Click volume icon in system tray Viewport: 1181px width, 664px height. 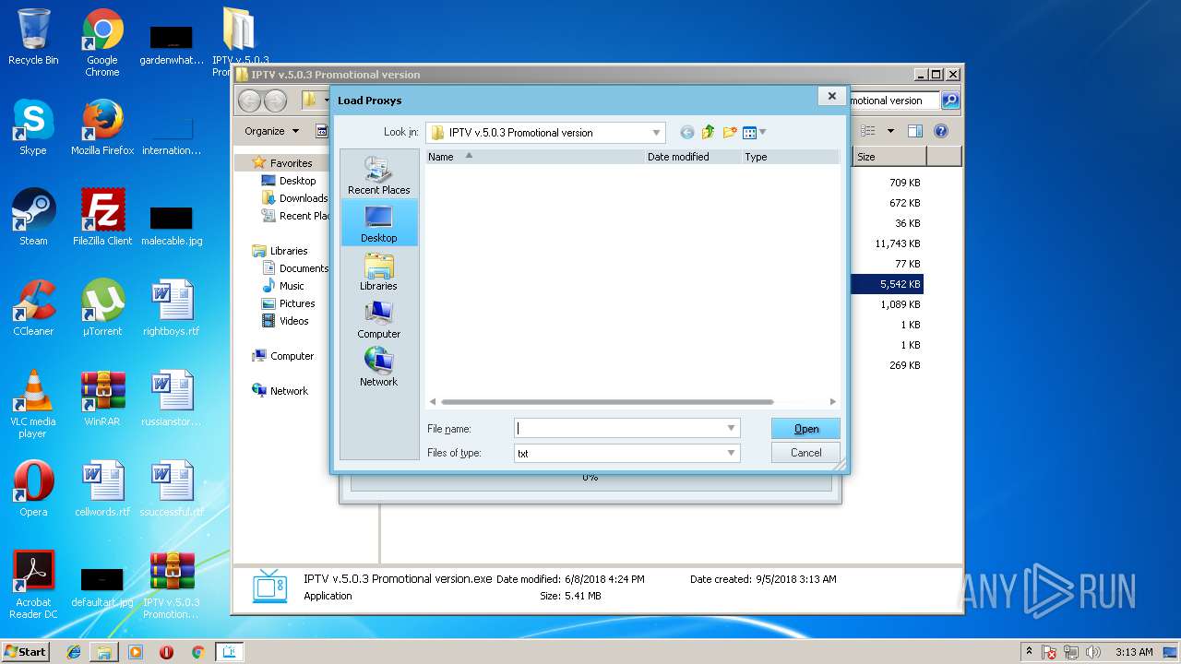coord(1093,652)
